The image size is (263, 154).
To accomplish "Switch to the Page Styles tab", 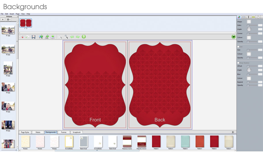I will (25, 132).
